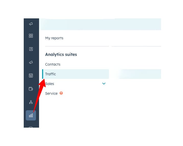The height and width of the screenshot is (146, 183).
Task: Click the workspaces grid icon in sidebar
Action: [x=31, y=36]
